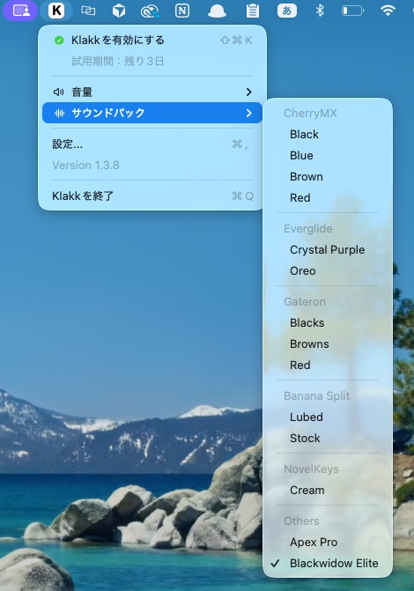
Task: Select CherryMX Black sound pack
Action: coord(328,134)
